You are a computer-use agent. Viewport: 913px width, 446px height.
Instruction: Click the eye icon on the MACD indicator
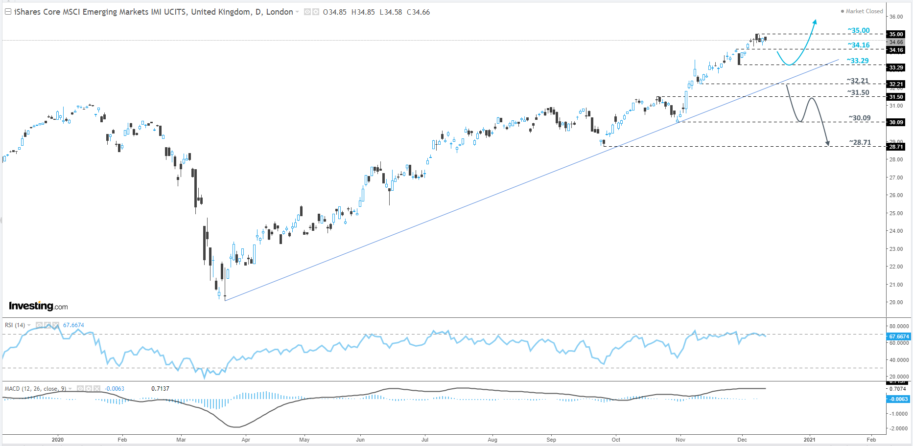pos(80,388)
